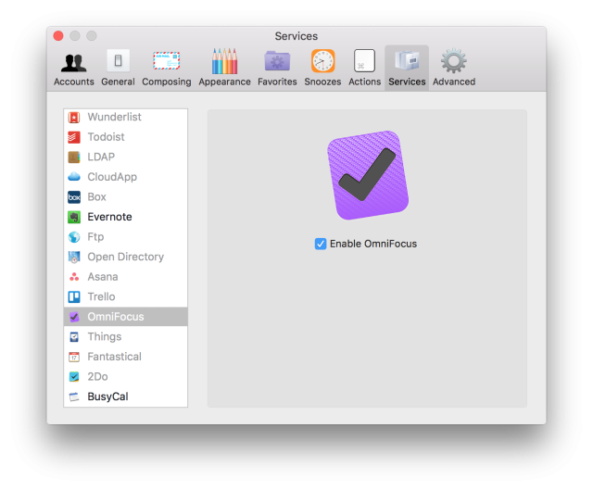Click the Things checkbox icon
This screenshot has width=593, height=491.
[74, 337]
